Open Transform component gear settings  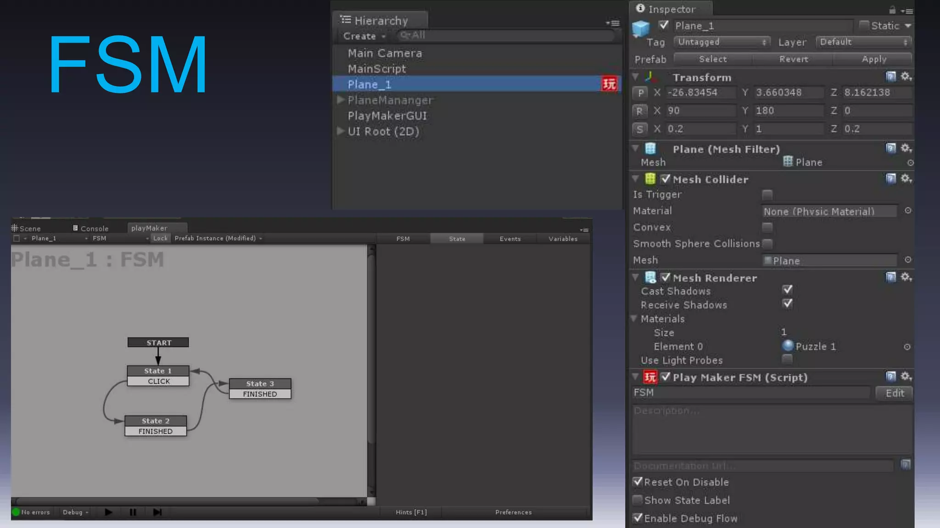906,77
